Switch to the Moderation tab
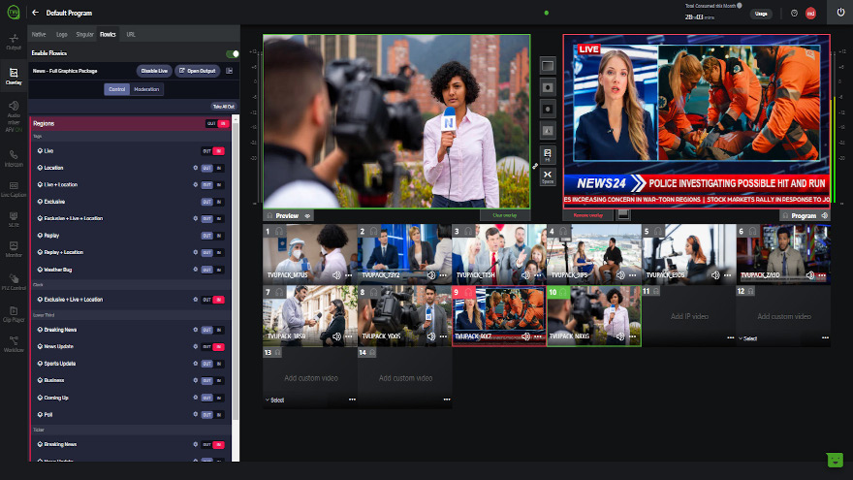Viewport: 853px width, 480px height. [x=146, y=89]
